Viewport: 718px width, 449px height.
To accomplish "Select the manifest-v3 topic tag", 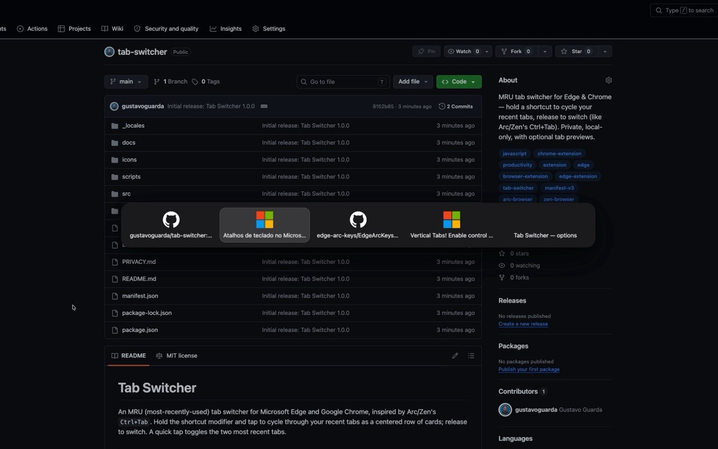I will coord(559,188).
